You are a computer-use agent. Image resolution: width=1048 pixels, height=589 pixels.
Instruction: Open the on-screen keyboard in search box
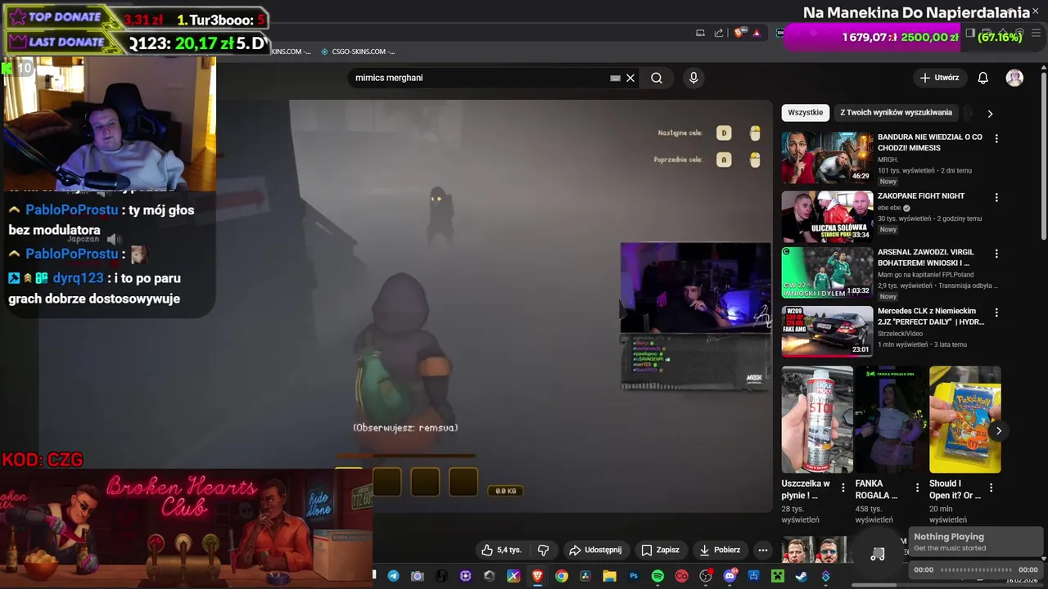coord(615,78)
